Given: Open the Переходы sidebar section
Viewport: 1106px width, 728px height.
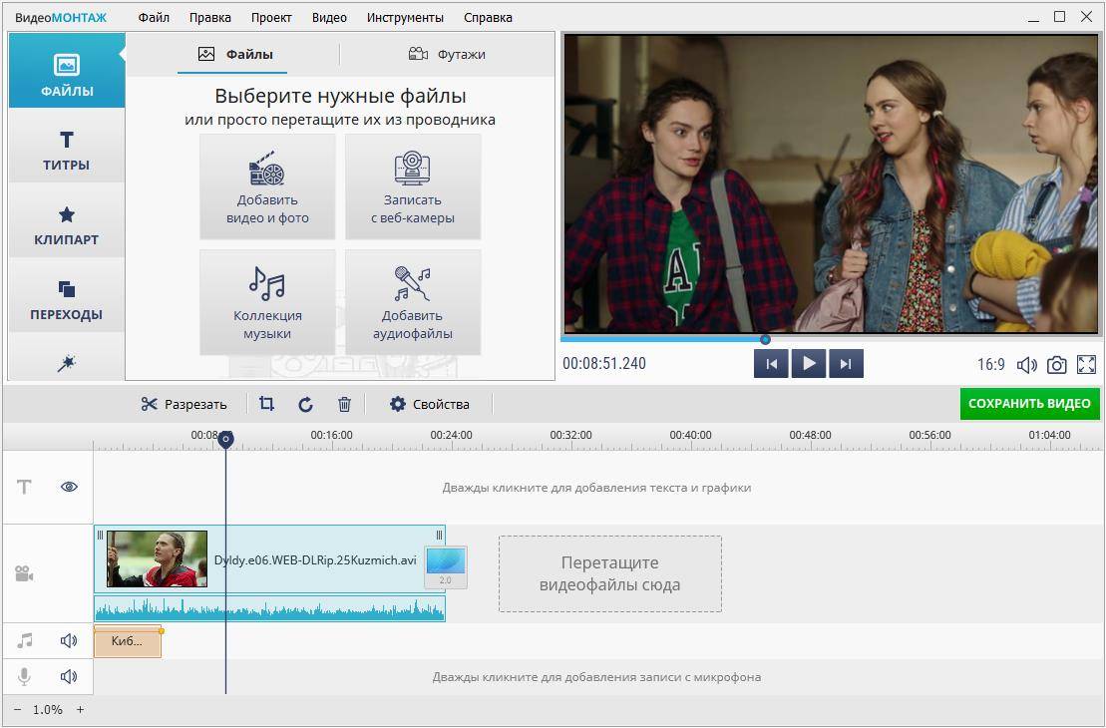Looking at the screenshot, I should [x=66, y=295].
